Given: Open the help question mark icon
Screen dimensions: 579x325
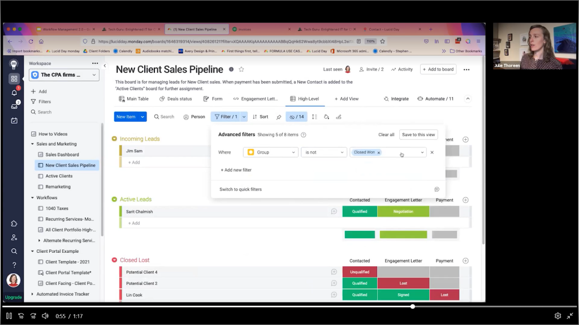Looking at the screenshot, I should pyautogui.click(x=14, y=265).
